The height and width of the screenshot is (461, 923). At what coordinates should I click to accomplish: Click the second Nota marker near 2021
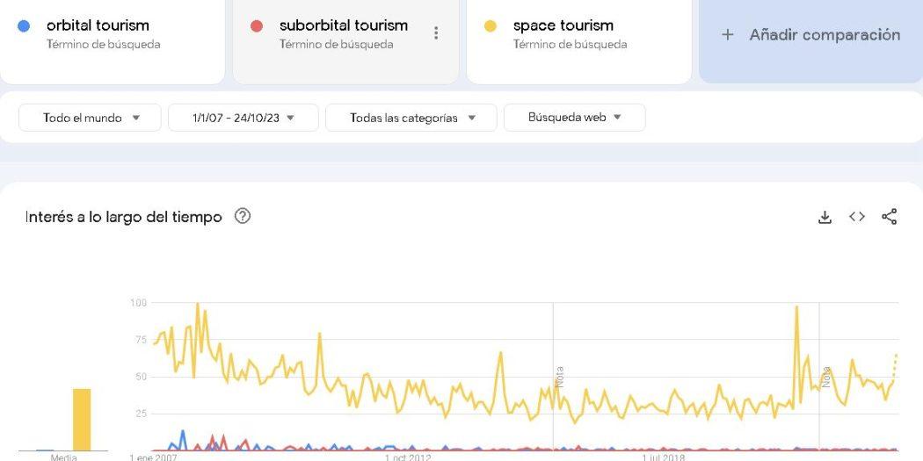tap(826, 377)
